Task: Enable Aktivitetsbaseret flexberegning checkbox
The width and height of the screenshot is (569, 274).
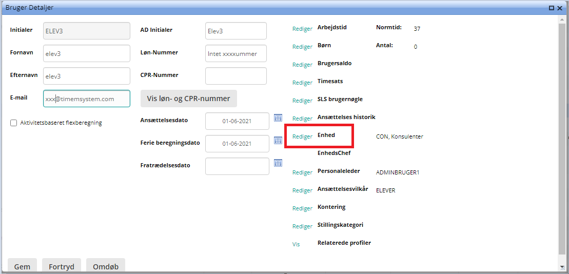Action: [x=14, y=123]
